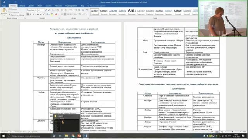Toggle Underline formatting
Viewport: 248px width, 139px height.
34,14
